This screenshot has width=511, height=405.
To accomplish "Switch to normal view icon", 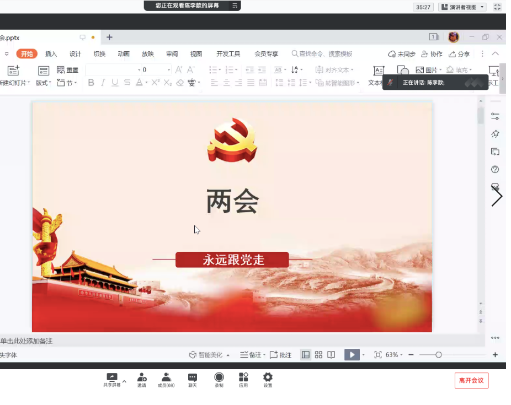I will (x=306, y=355).
